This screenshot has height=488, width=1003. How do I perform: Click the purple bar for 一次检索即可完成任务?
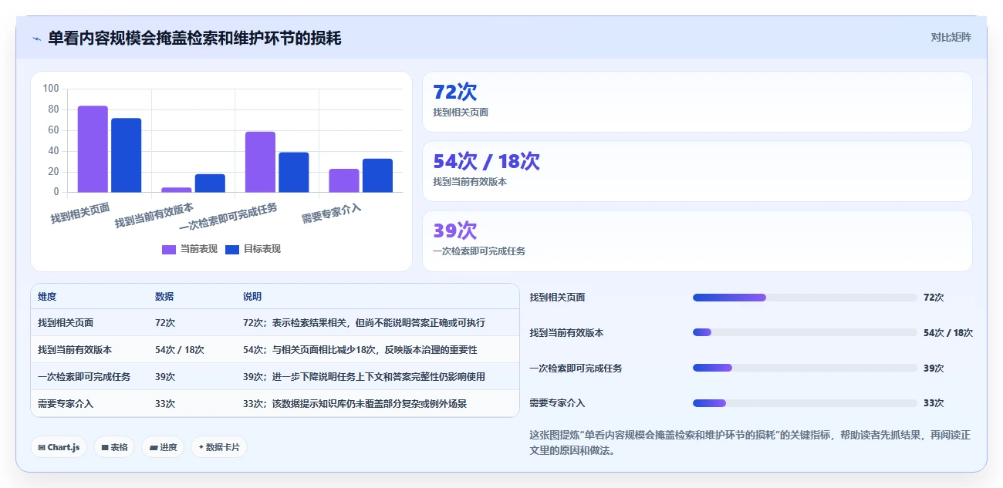point(260,162)
